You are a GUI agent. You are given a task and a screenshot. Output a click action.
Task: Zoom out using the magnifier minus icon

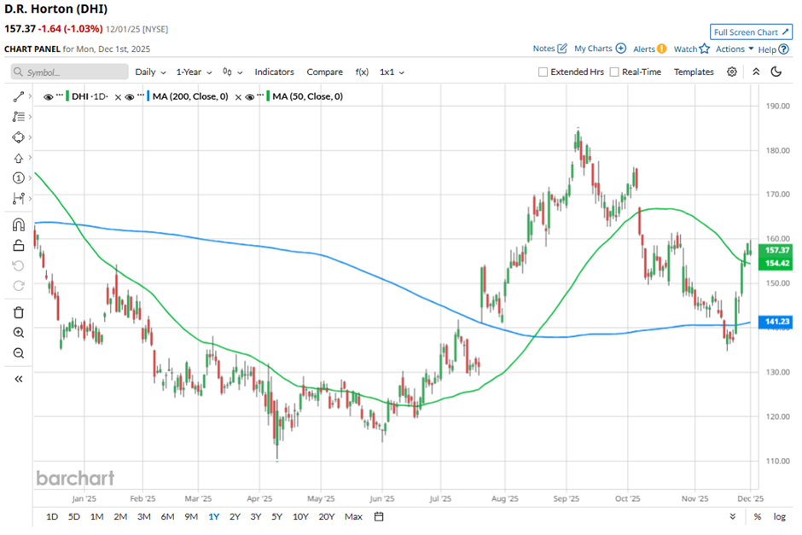coord(19,353)
